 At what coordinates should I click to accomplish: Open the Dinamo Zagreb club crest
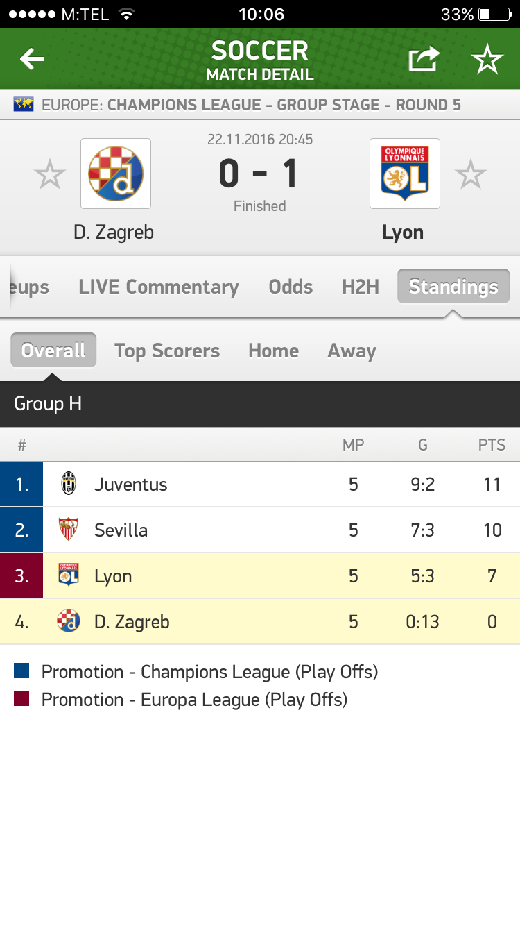[116, 174]
